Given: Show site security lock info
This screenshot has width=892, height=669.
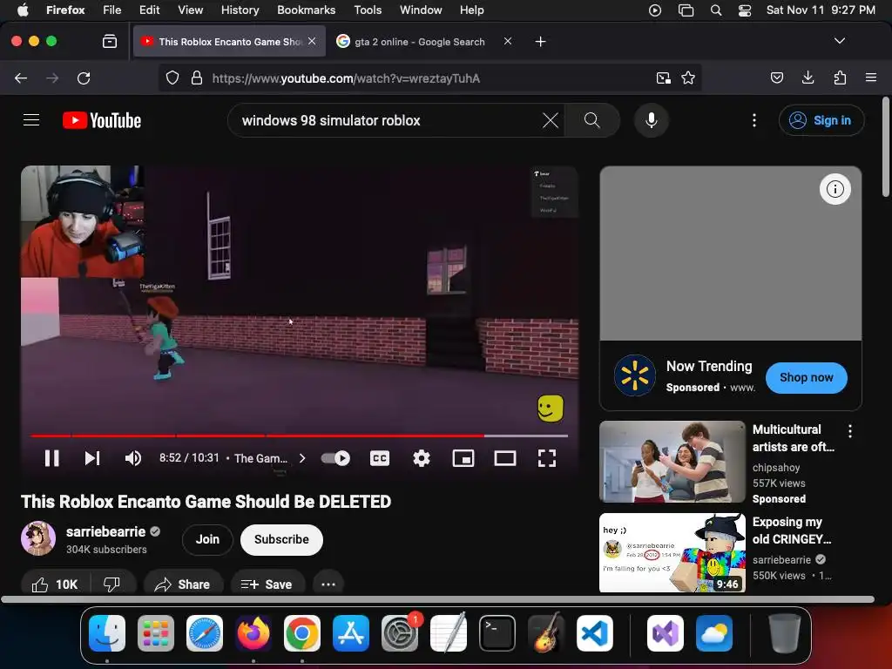Looking at the screenshot, I should pyautogui.click(x=197, y=78).
